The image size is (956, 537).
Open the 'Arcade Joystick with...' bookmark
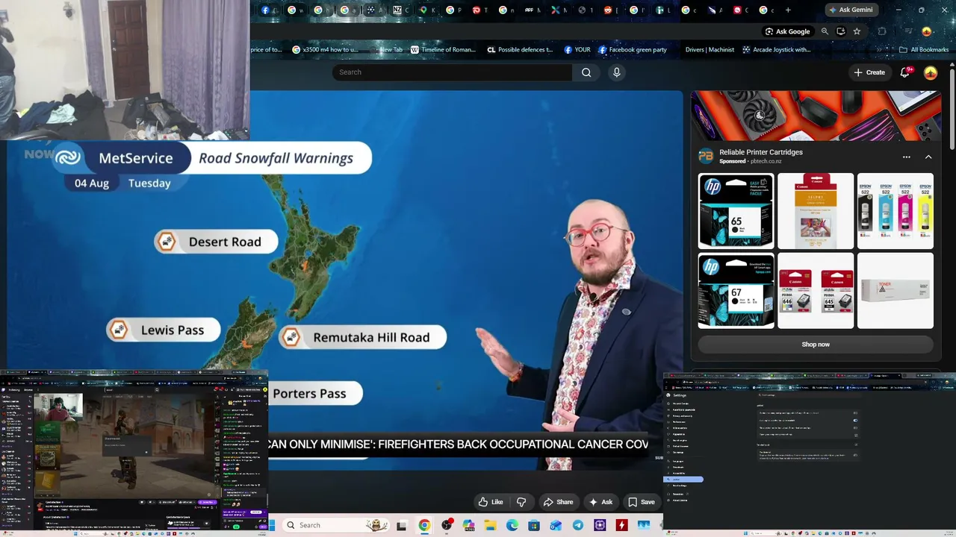point(777,50)
